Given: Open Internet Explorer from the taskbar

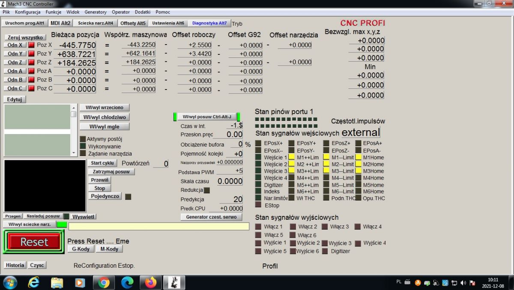Looking at the screenshot, I should [33, 283].
